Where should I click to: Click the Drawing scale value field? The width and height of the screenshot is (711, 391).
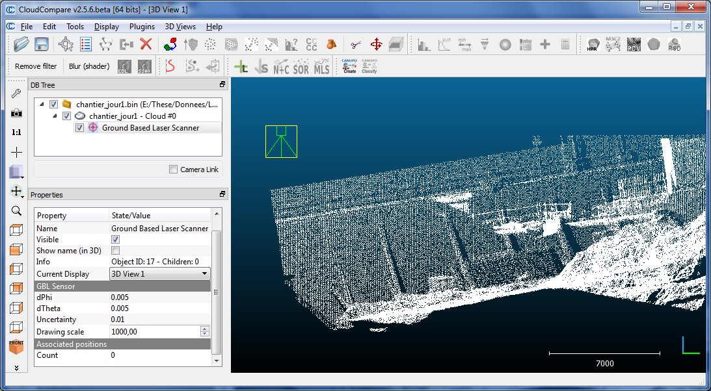pos(155,332)
